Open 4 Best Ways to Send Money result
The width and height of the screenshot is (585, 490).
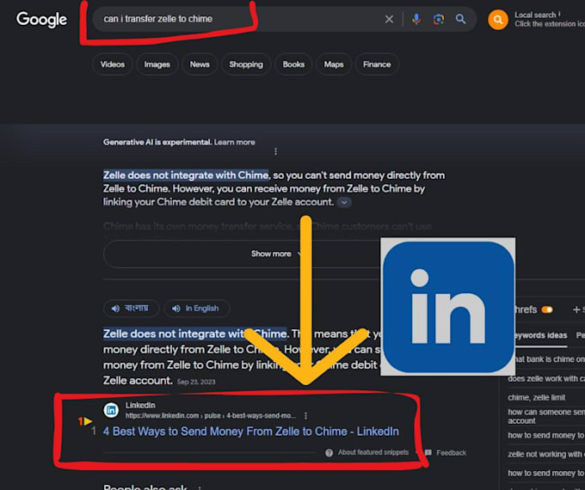pyautogui.click(x=250, y=432)
